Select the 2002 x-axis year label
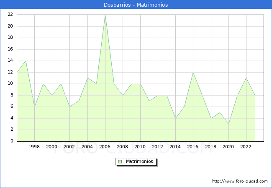 coord(69,147)
